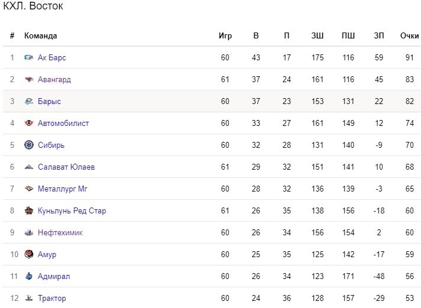The height and width of the screenshot is (308, 421).
Task: Select the Игр column header
Action: click(x=225, y=36)
